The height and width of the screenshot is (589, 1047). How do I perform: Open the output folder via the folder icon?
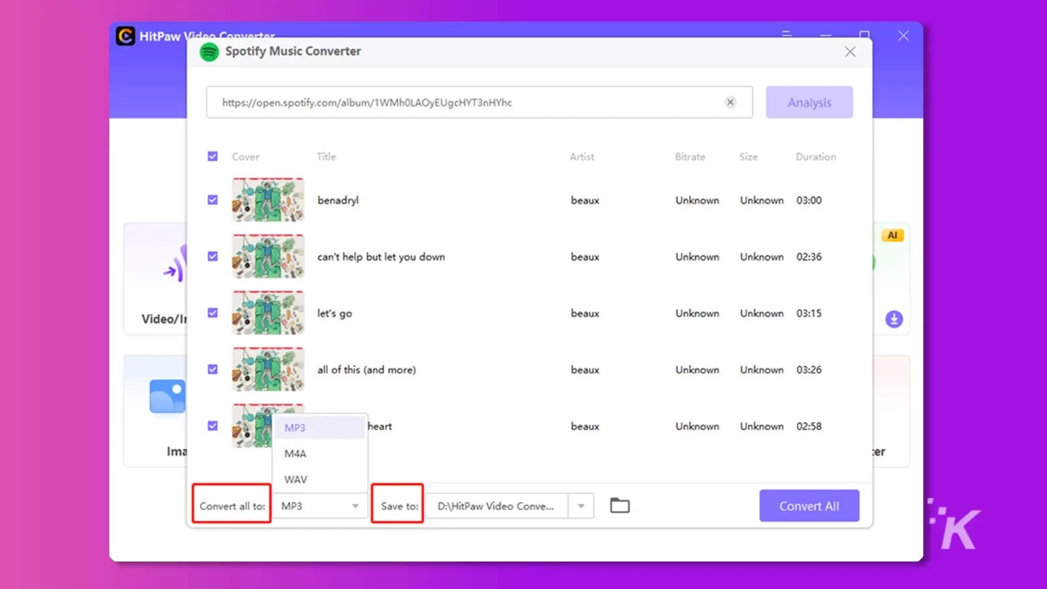pos(620,505)
